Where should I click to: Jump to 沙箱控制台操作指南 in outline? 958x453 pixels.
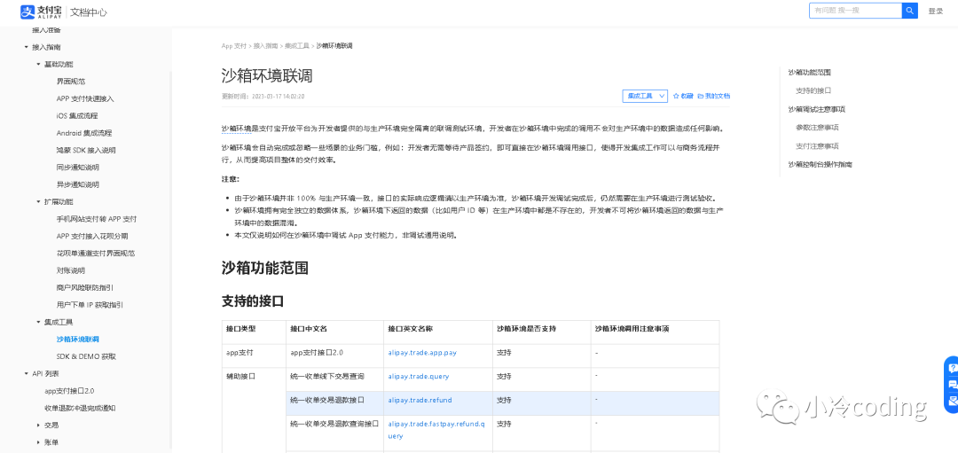point(820,164)
